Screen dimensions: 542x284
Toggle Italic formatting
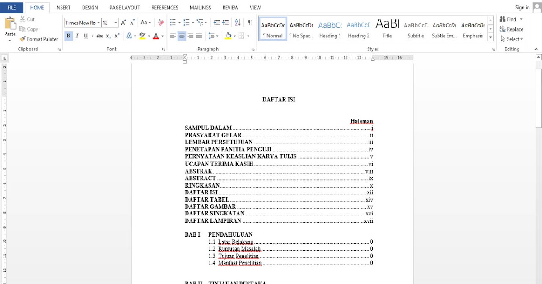click(77, 36)
